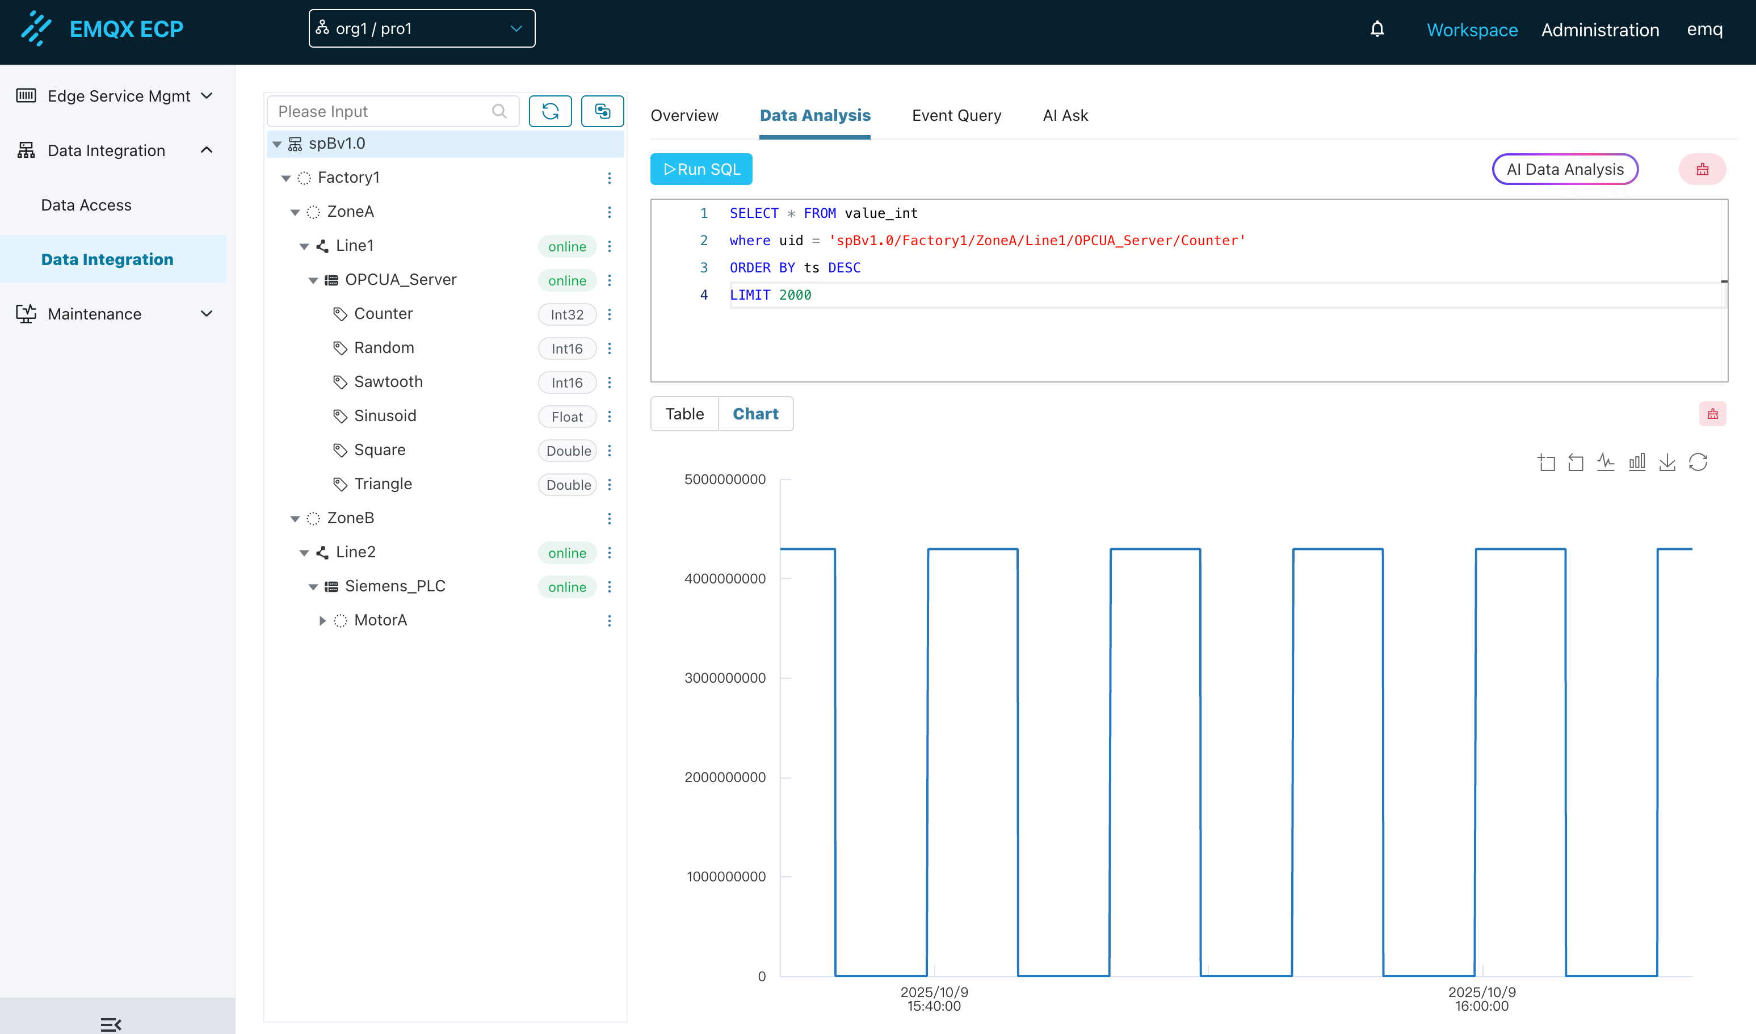Select the zoom area tool on the chart
This screenshot has height=1034, width=1756.
[1547, 461]
